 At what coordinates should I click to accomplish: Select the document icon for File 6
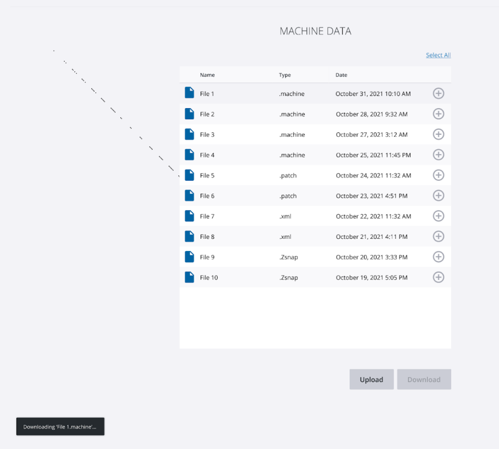pyautogui.click(x=189, y=195)
